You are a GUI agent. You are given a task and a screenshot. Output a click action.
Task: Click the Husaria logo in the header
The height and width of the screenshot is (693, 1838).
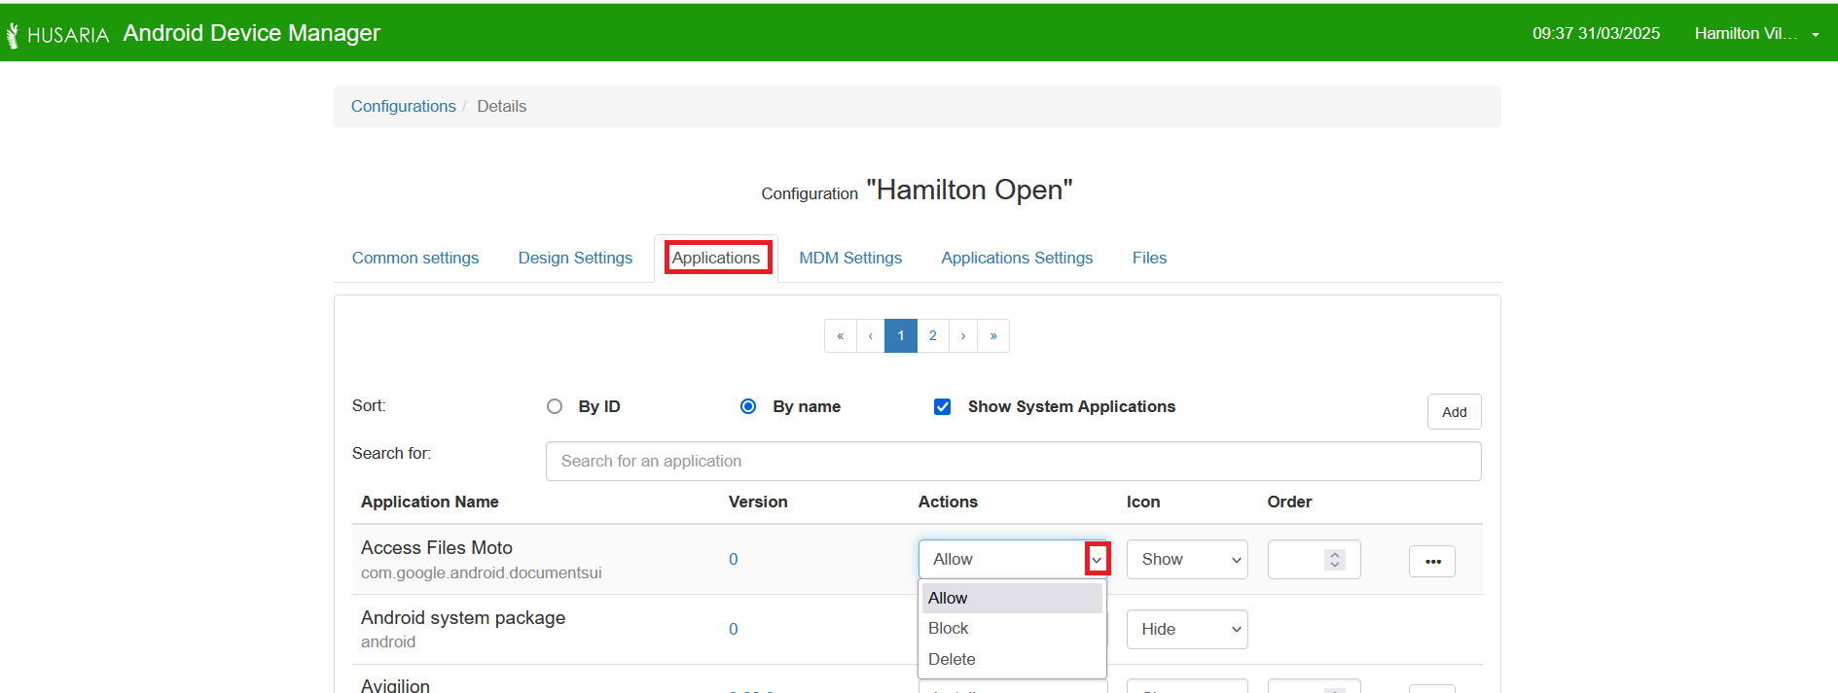pyautogui.click(x=57, y=34)
